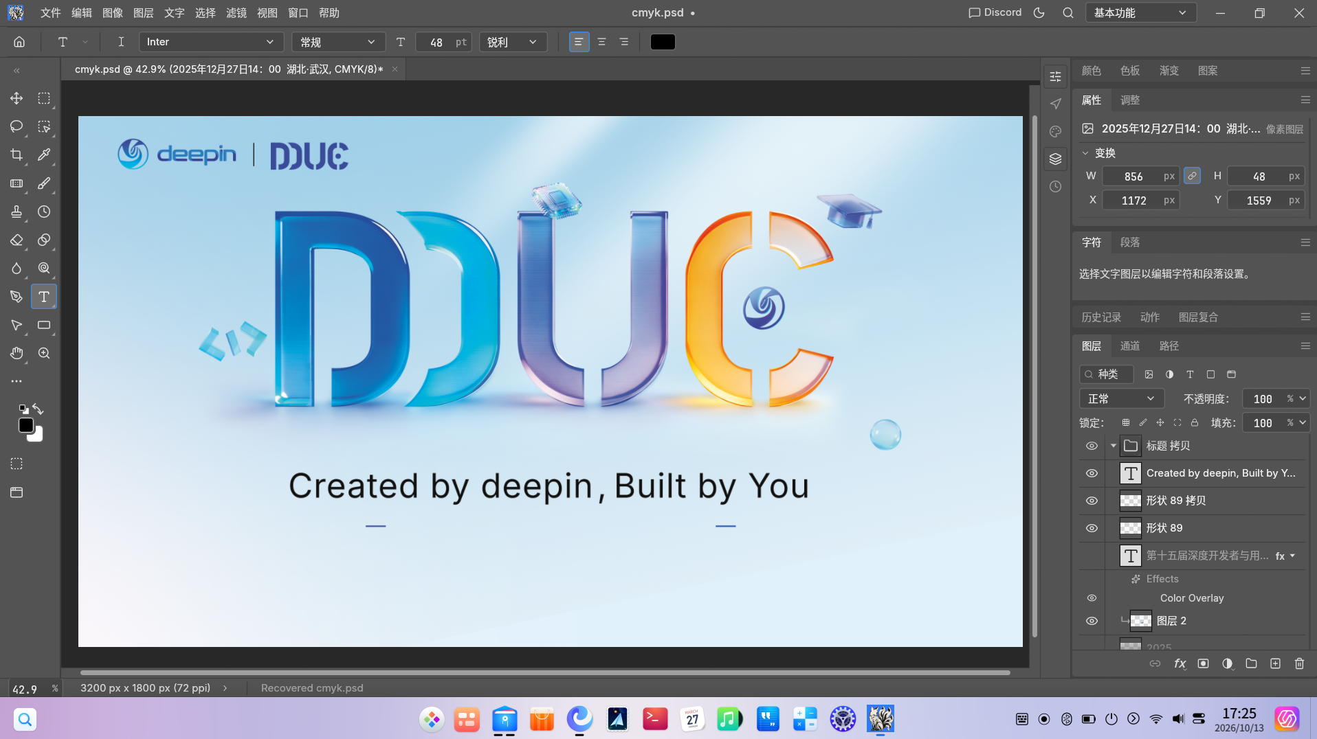
Task: Hide the 标题 拷贝 group
Action: point(1092,446)
